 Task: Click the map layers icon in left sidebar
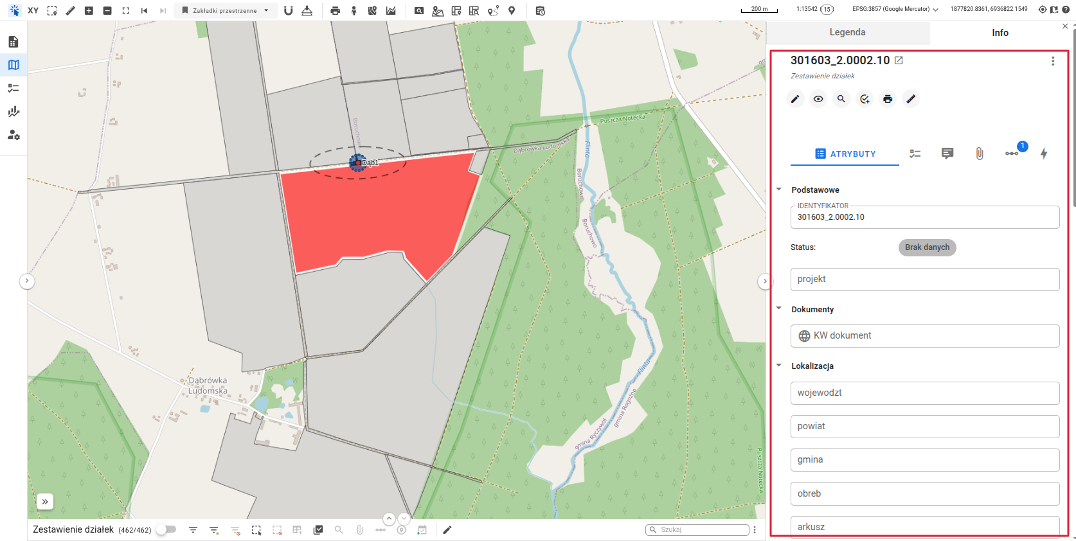tap(13, 65)
